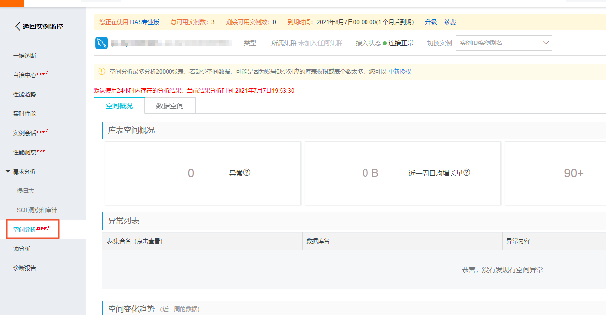Click the 空间变化趋势 section heading
The width and height of the screenshot is (606, 315).
pyautogui.click(x=131, y=309)
